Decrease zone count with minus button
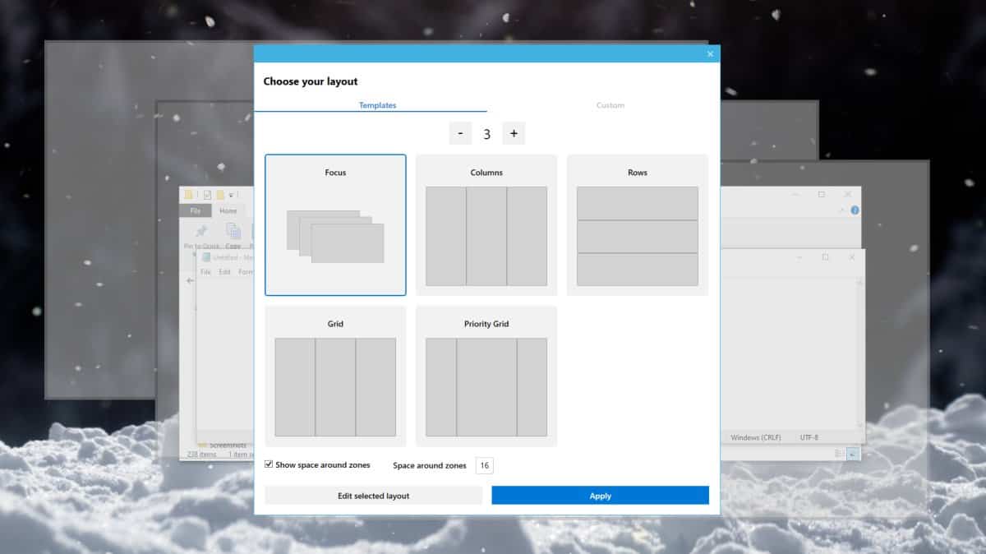 [460, 132]
